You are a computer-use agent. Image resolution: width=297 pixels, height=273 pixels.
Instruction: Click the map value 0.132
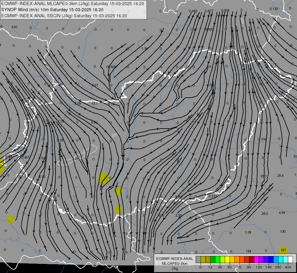[x=274, y=9]
